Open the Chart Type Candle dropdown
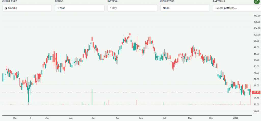 [x=27, y=8]
